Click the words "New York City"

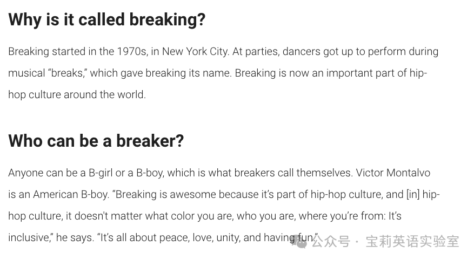pos(195,52)
